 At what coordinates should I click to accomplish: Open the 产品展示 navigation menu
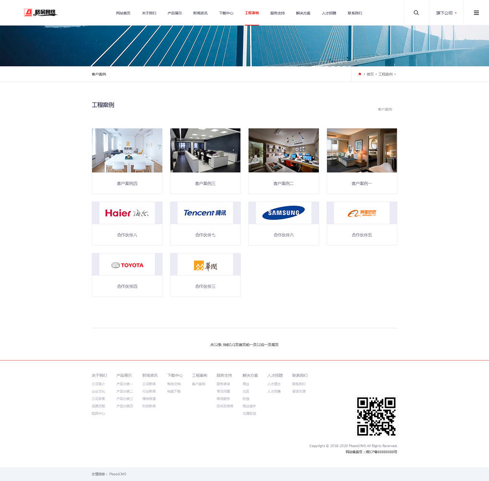click(x=175, y=13)
